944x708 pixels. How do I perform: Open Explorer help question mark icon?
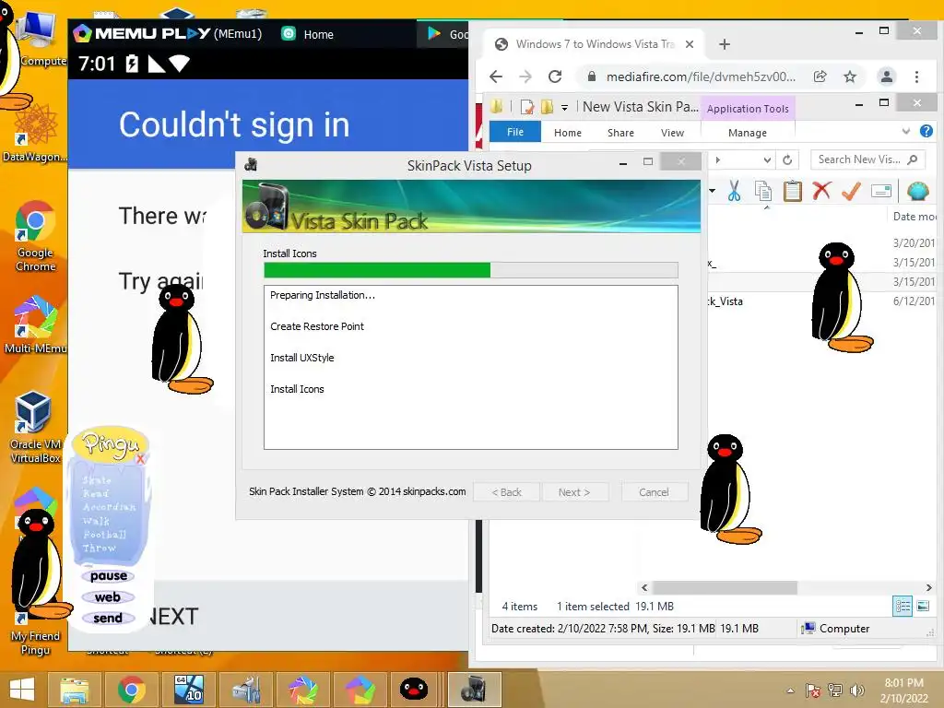coord(926,131)
